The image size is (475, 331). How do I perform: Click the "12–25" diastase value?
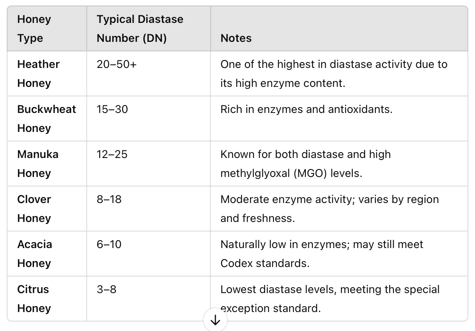(112, 154)
